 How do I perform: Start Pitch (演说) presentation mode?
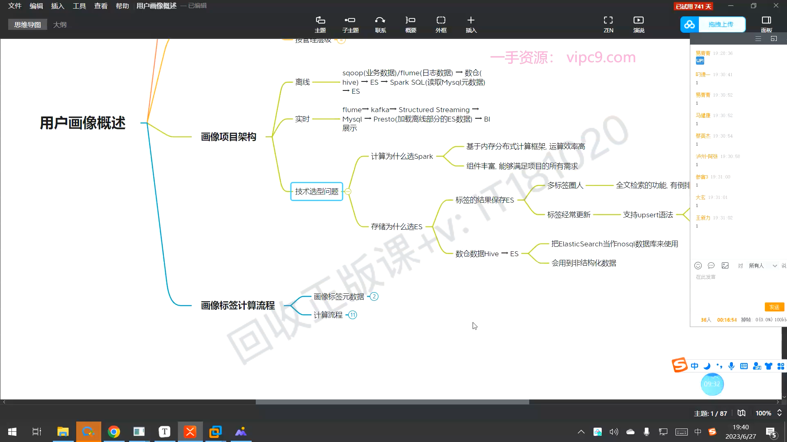(639, 24)
